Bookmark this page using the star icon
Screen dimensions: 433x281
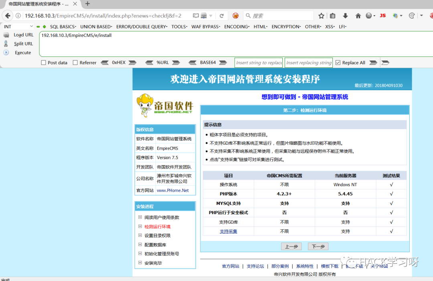click(x=321, y=15)
